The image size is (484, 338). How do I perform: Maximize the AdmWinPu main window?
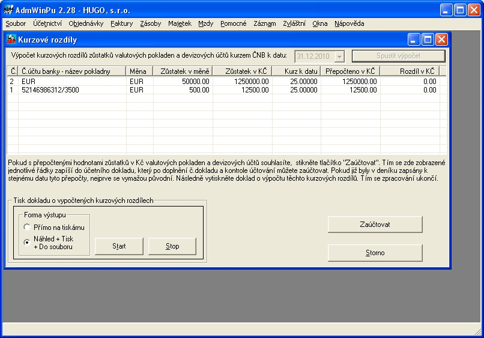(x=460, y=10)
